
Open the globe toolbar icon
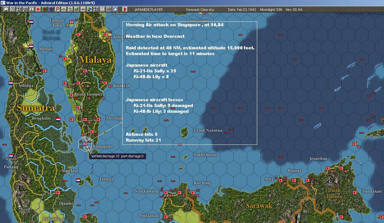pyautogui.click(x=89, y=9)
